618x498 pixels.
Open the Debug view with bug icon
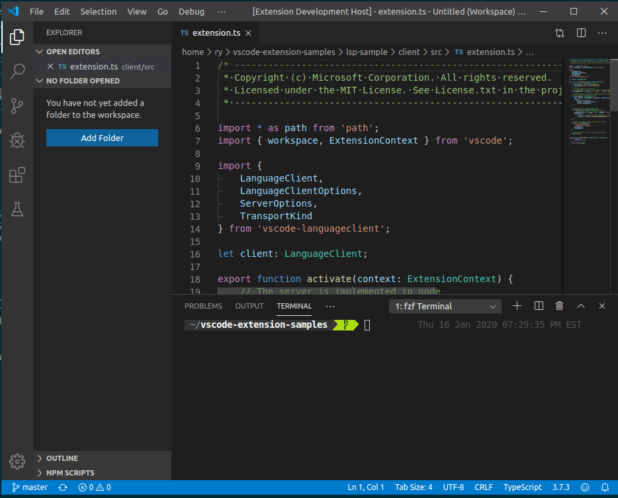[x=17, y=140]
